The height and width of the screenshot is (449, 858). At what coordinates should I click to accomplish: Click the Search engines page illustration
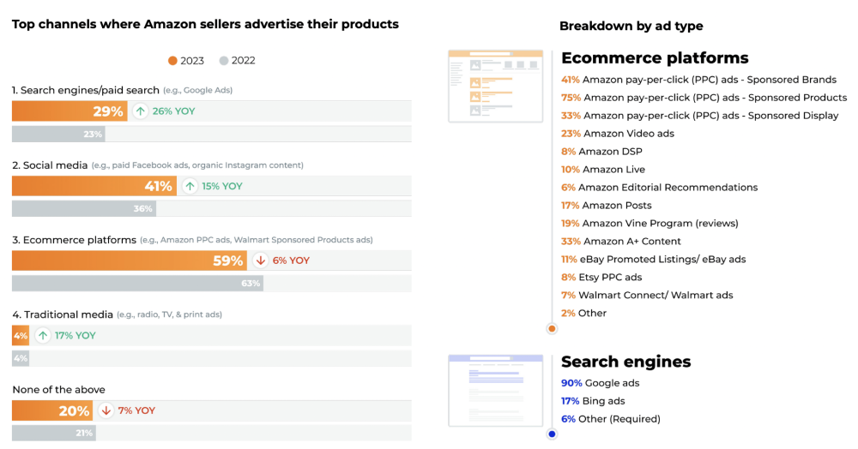tap(495, 390)
